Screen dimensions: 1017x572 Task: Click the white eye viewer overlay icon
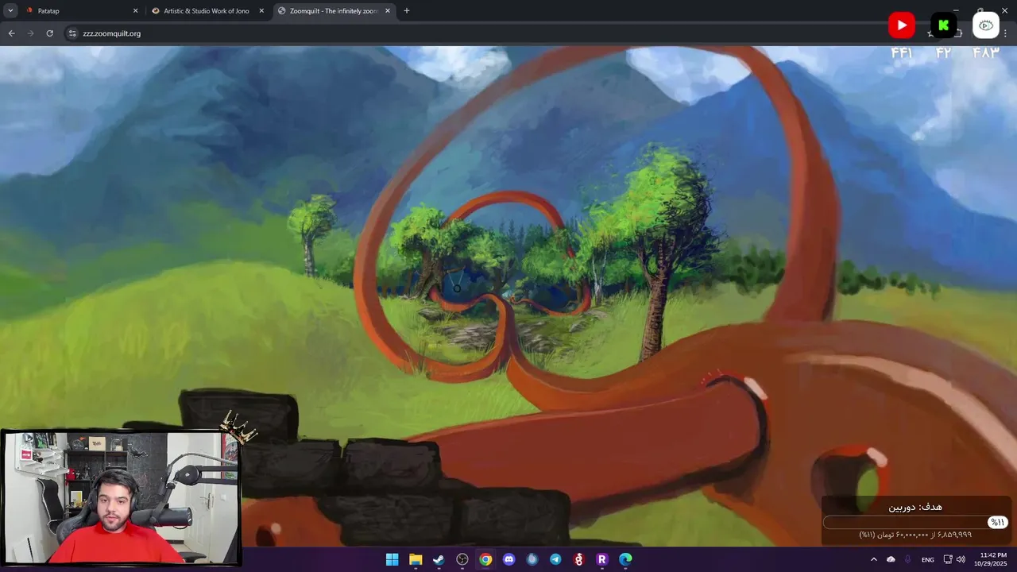(x=985, y=25)
